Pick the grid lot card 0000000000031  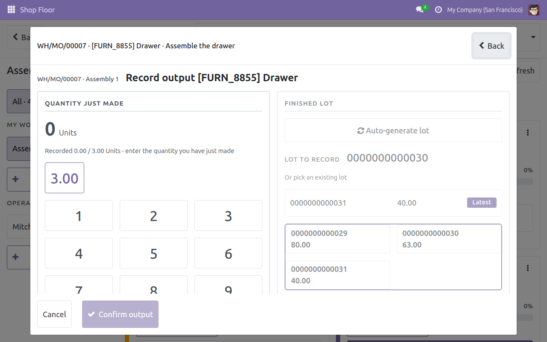(x=338, y=275)
